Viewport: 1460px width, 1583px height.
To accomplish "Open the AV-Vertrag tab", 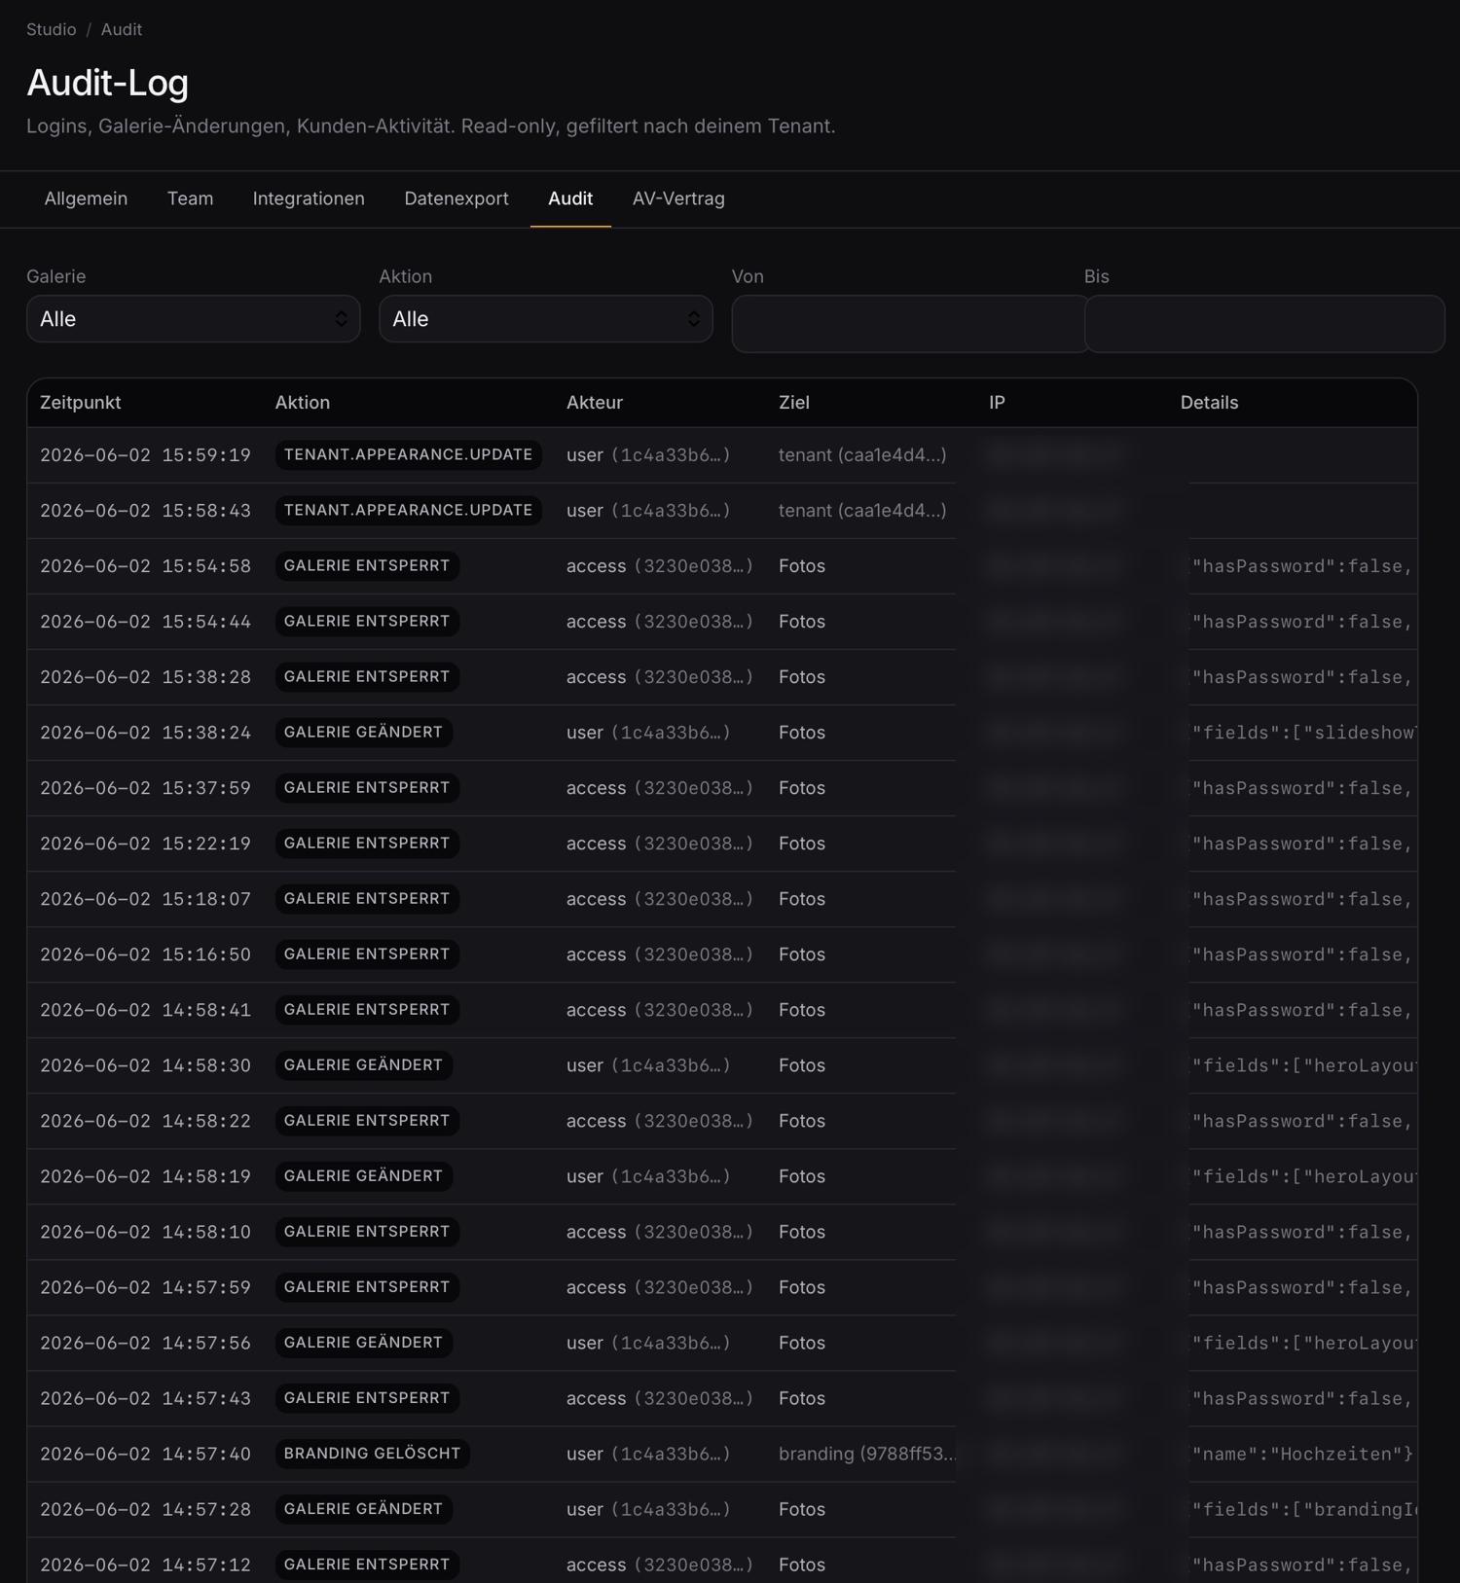I will coord(678,198).
